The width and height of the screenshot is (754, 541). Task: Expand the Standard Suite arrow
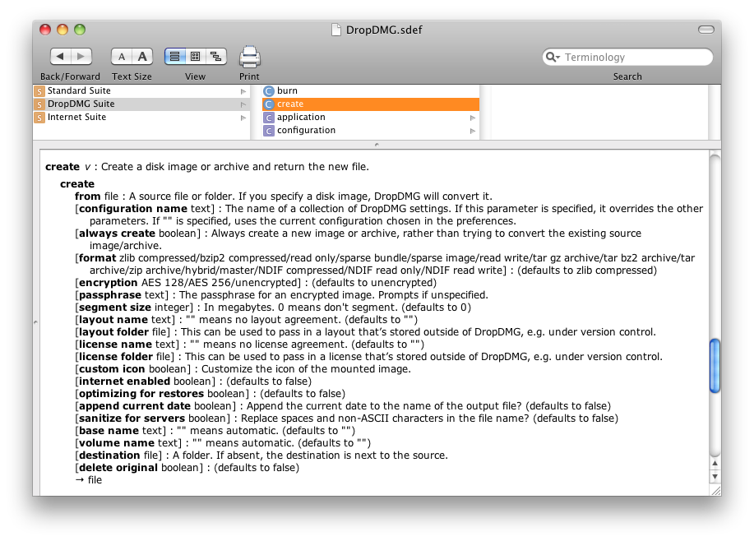point(243,91)
